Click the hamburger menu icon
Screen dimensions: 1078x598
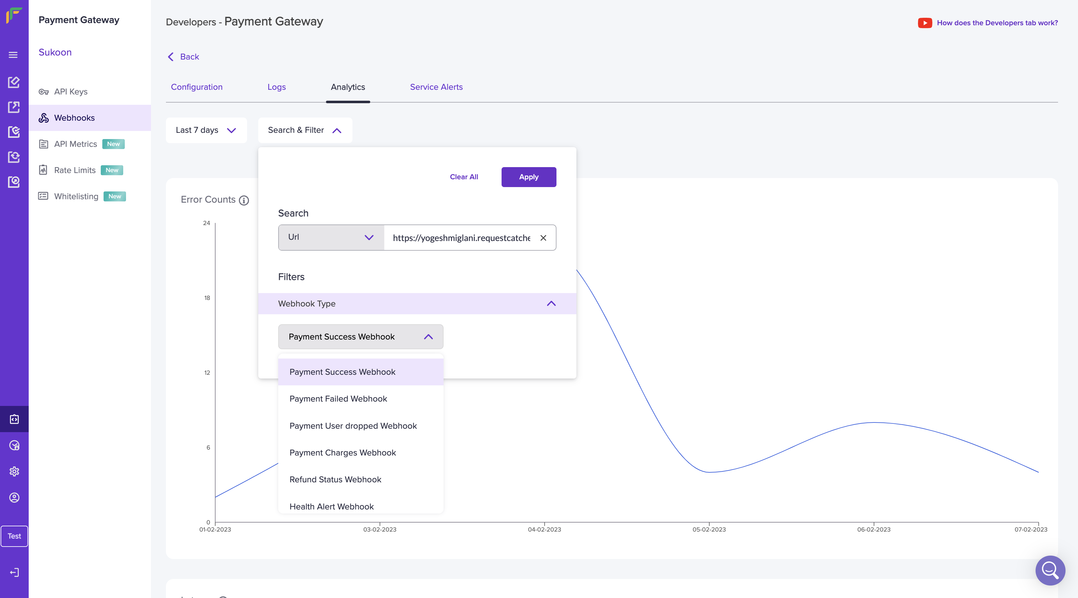[13, 55]
